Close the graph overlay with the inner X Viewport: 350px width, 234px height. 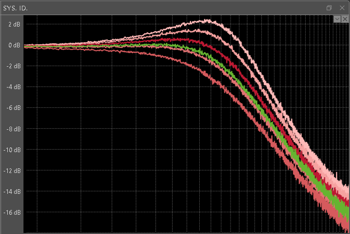tap(345, 19)
